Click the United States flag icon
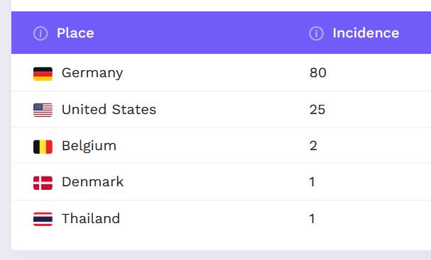431x260 pixels. [x=43, y=110]
